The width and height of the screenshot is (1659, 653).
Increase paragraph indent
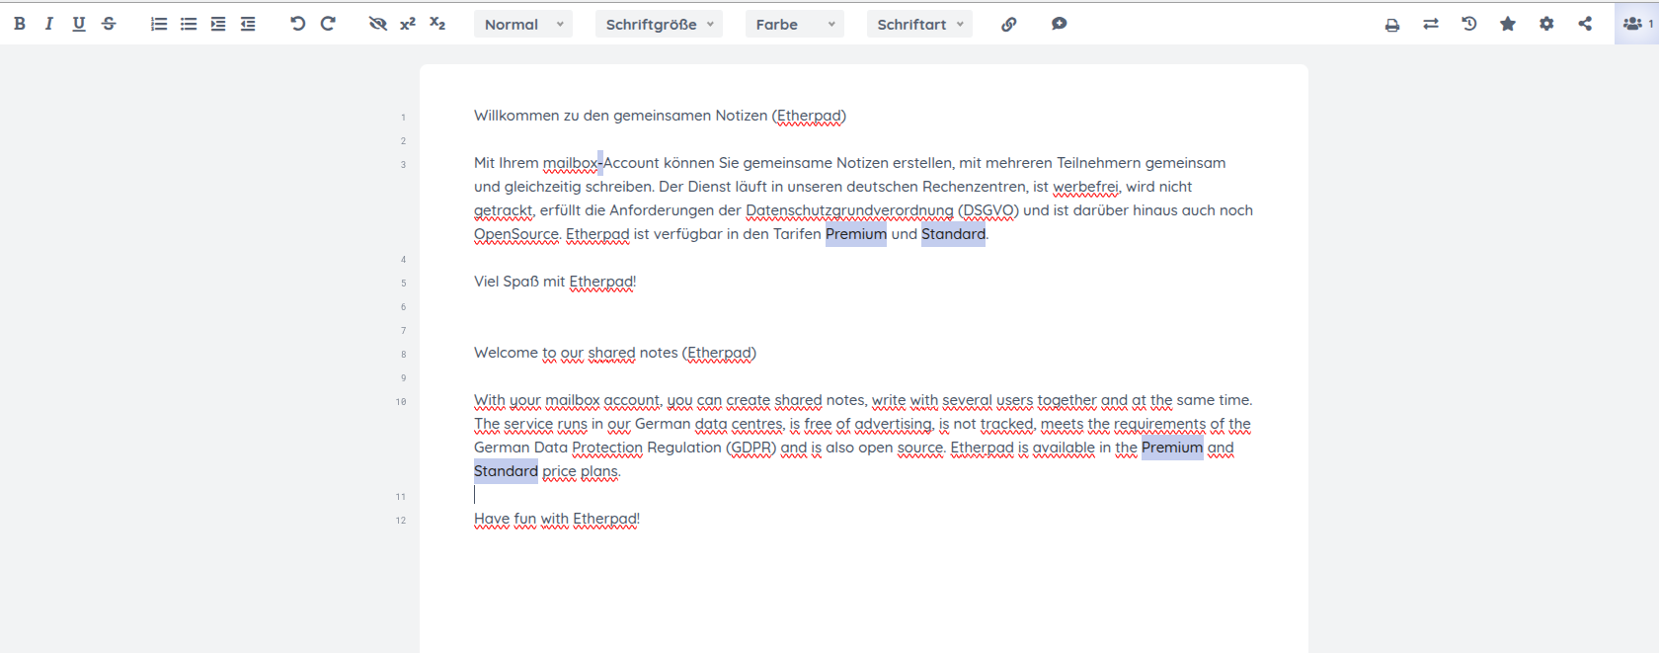pyautogui.click(x=218, y=24)
